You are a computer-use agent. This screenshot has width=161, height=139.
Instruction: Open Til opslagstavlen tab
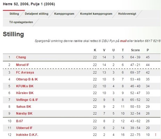point(21,22)
